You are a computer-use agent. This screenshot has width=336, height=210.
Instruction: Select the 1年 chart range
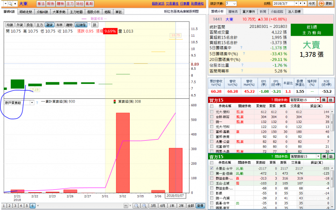tap(172, 206)
